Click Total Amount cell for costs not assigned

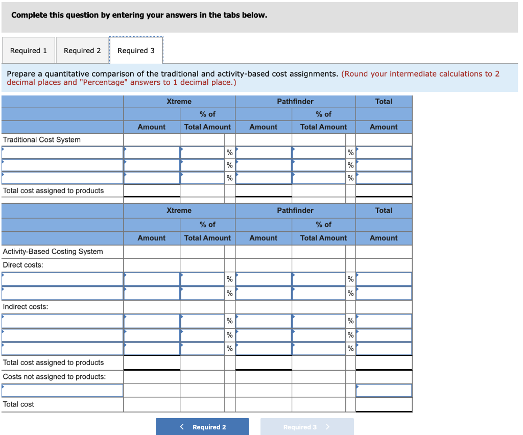[x=384, y=390]
